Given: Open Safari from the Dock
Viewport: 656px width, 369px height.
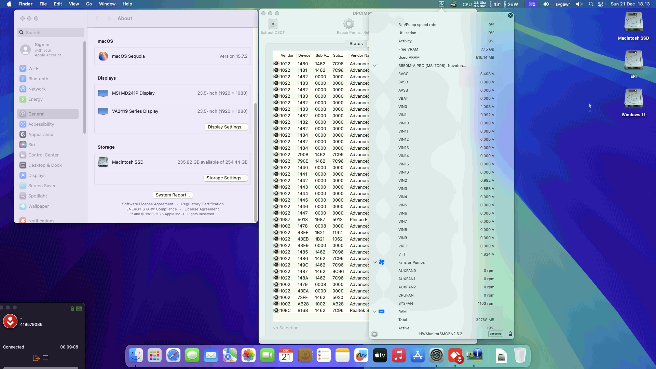Looking at the screenshot, I should click(x=173, y=356).
